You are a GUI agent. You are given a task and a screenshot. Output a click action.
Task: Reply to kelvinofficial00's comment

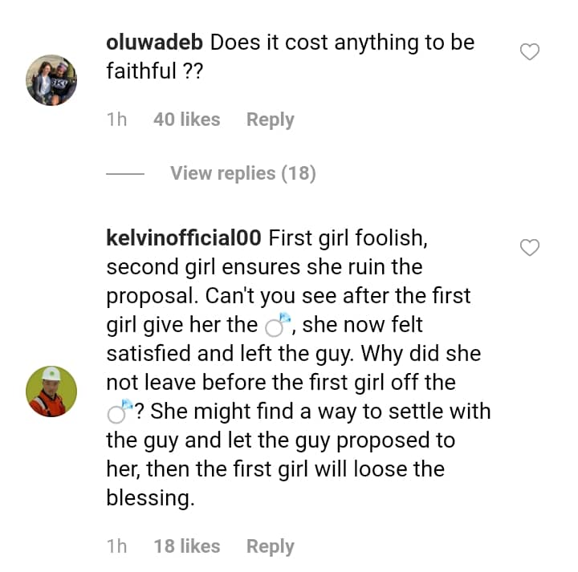[x=270, y=546]
